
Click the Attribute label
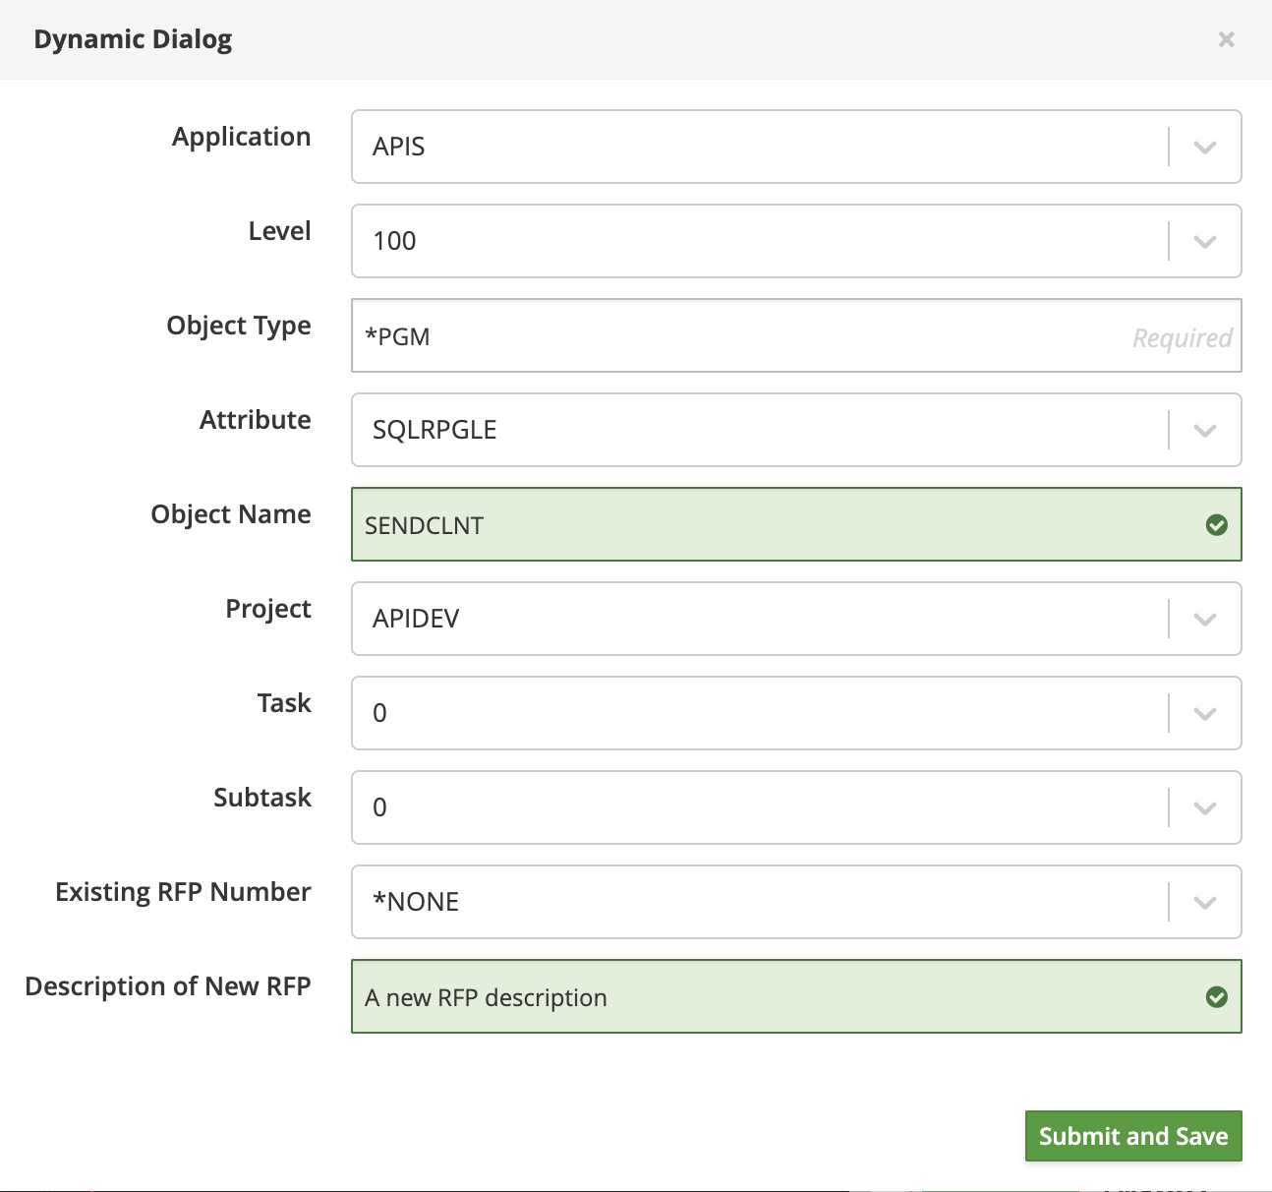pos(256,420)
